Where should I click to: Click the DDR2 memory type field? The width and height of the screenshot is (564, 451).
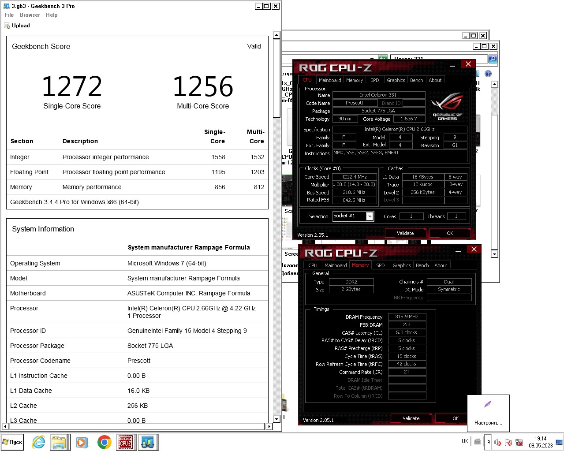(351, 282)
